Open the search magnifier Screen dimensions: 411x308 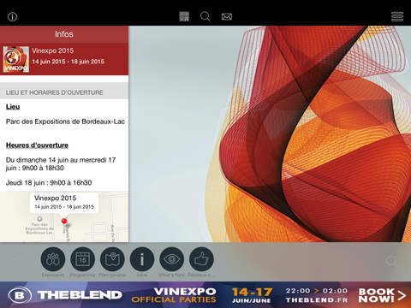(205, 16)
